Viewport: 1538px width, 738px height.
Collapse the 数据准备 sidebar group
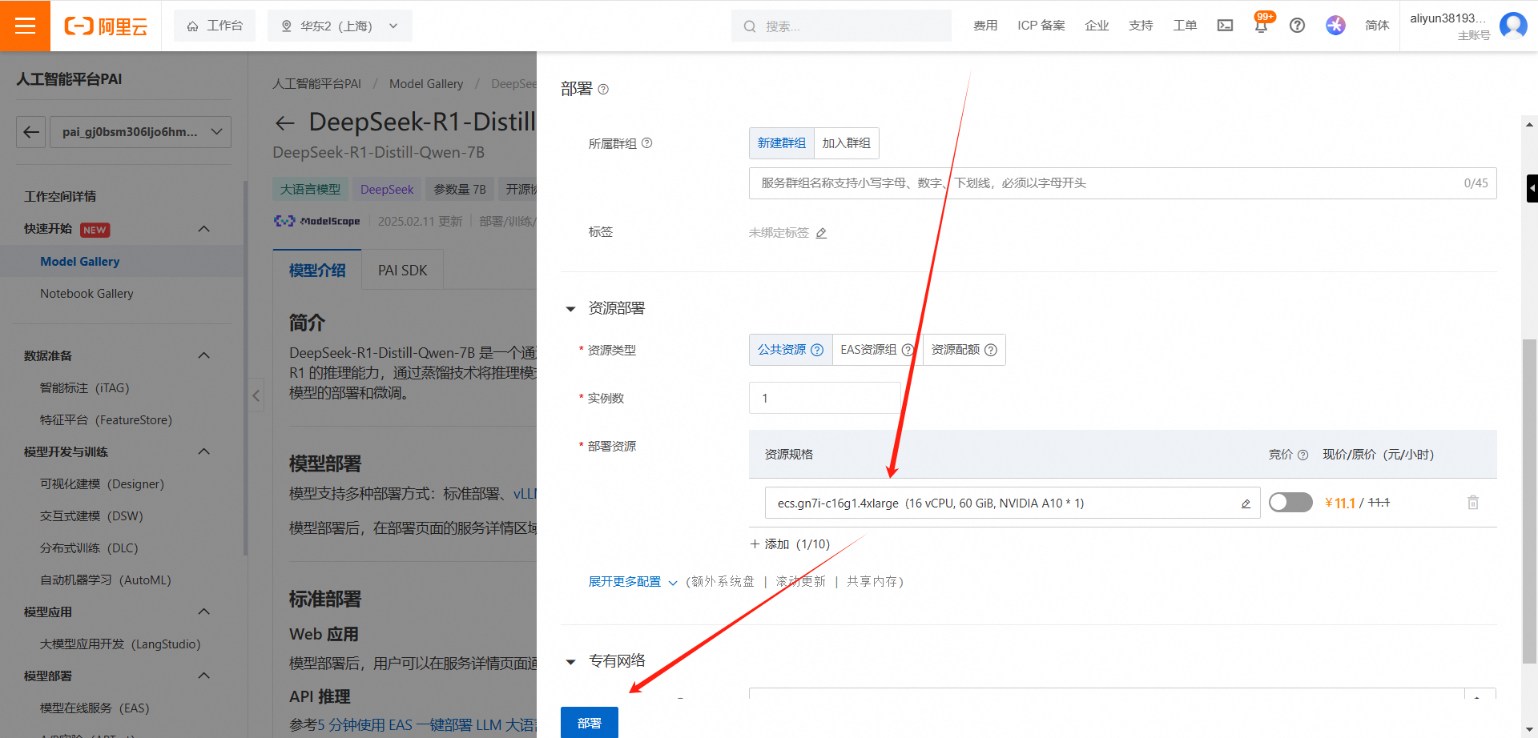tap(203, 355)
